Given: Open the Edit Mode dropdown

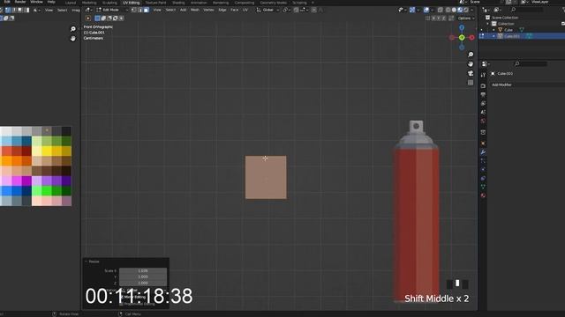Looking at the screenshot, I should pos(112,10).
